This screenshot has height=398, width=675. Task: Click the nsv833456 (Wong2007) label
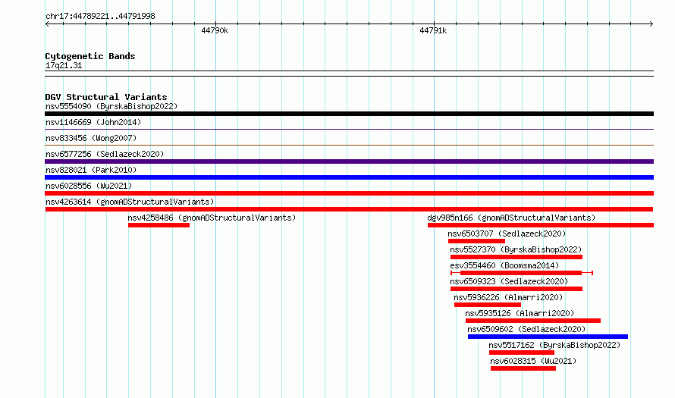(x=91, y=138)
